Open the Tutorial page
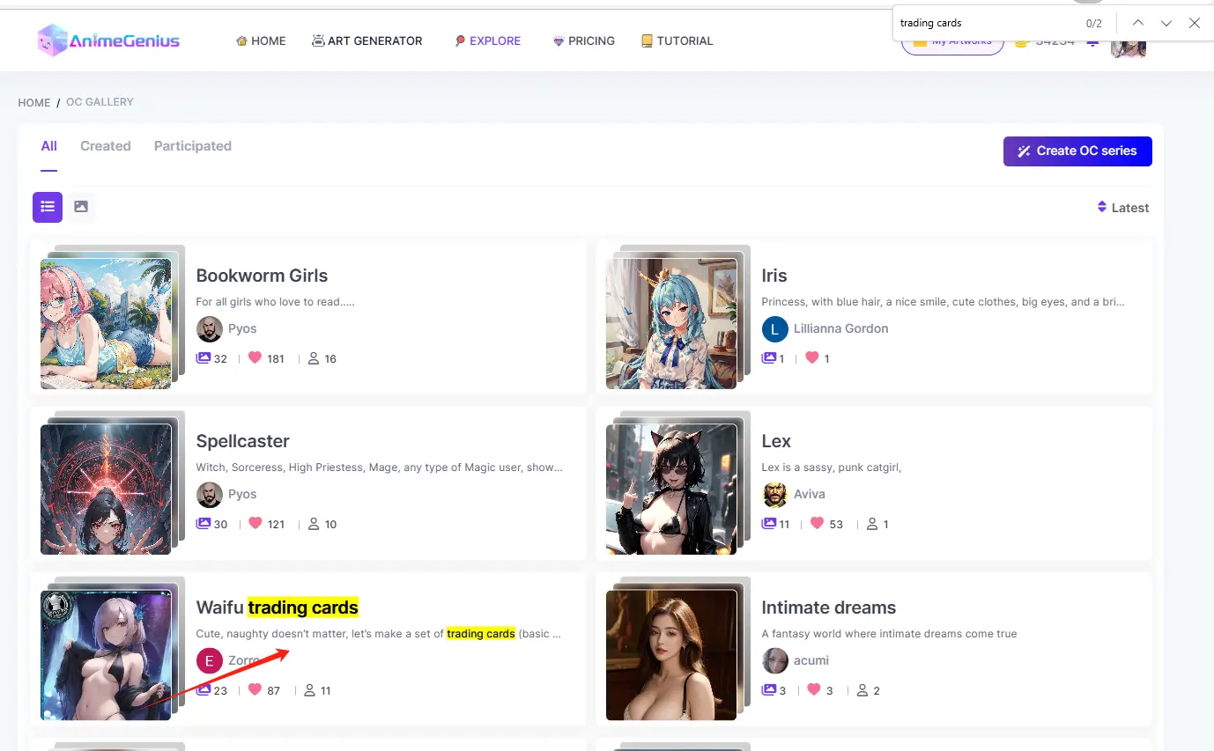The image size is (1214, 751). pos(677,40)
